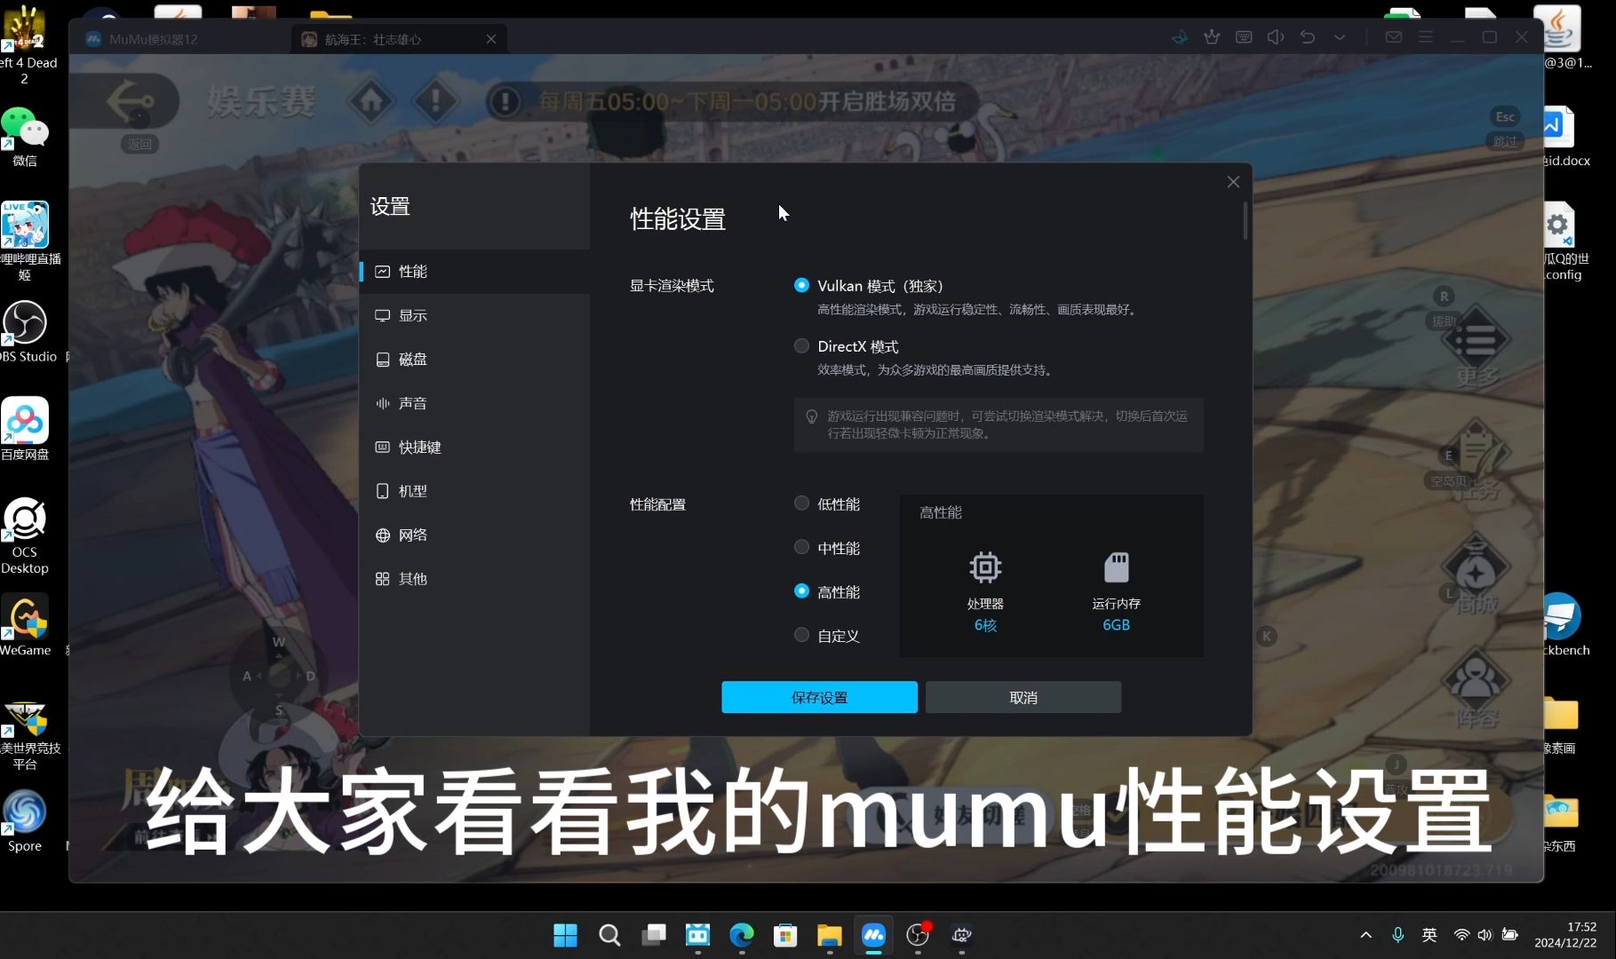Open the hamburger menu in MuMu title bar

point(1424,36)
